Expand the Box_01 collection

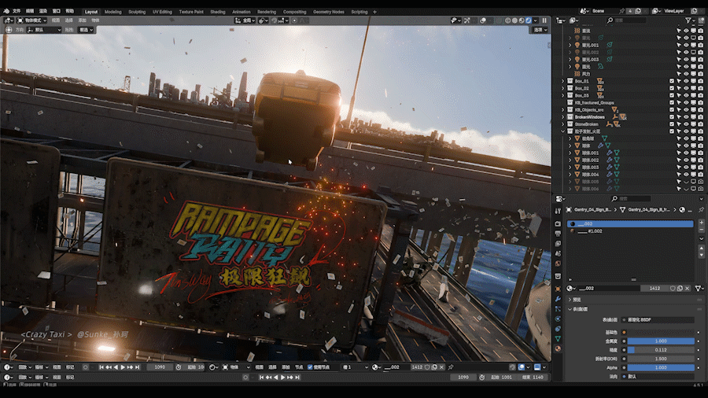(x=563, y=81)
